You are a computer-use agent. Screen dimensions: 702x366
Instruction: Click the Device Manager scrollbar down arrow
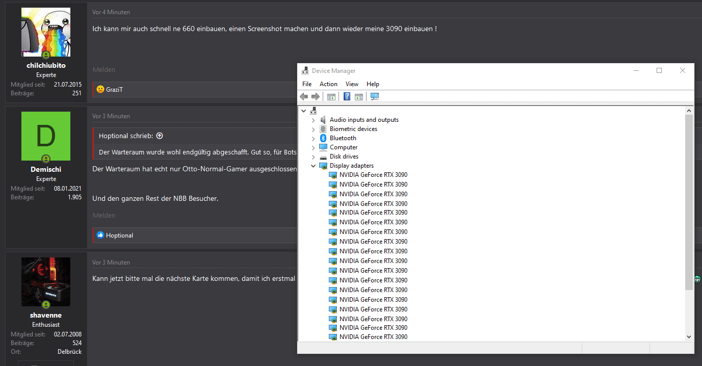click(689, 336)
